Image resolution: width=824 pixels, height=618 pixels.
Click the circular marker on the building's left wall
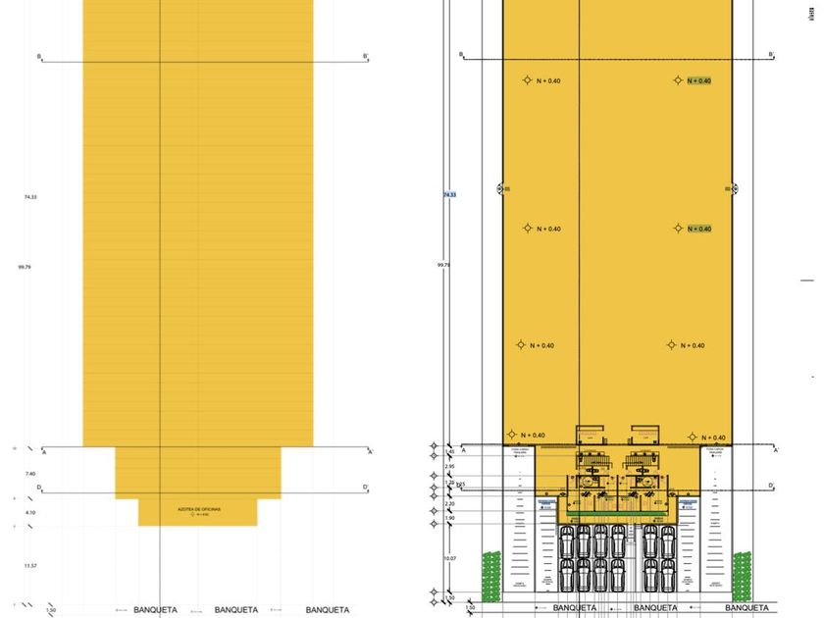500,188
